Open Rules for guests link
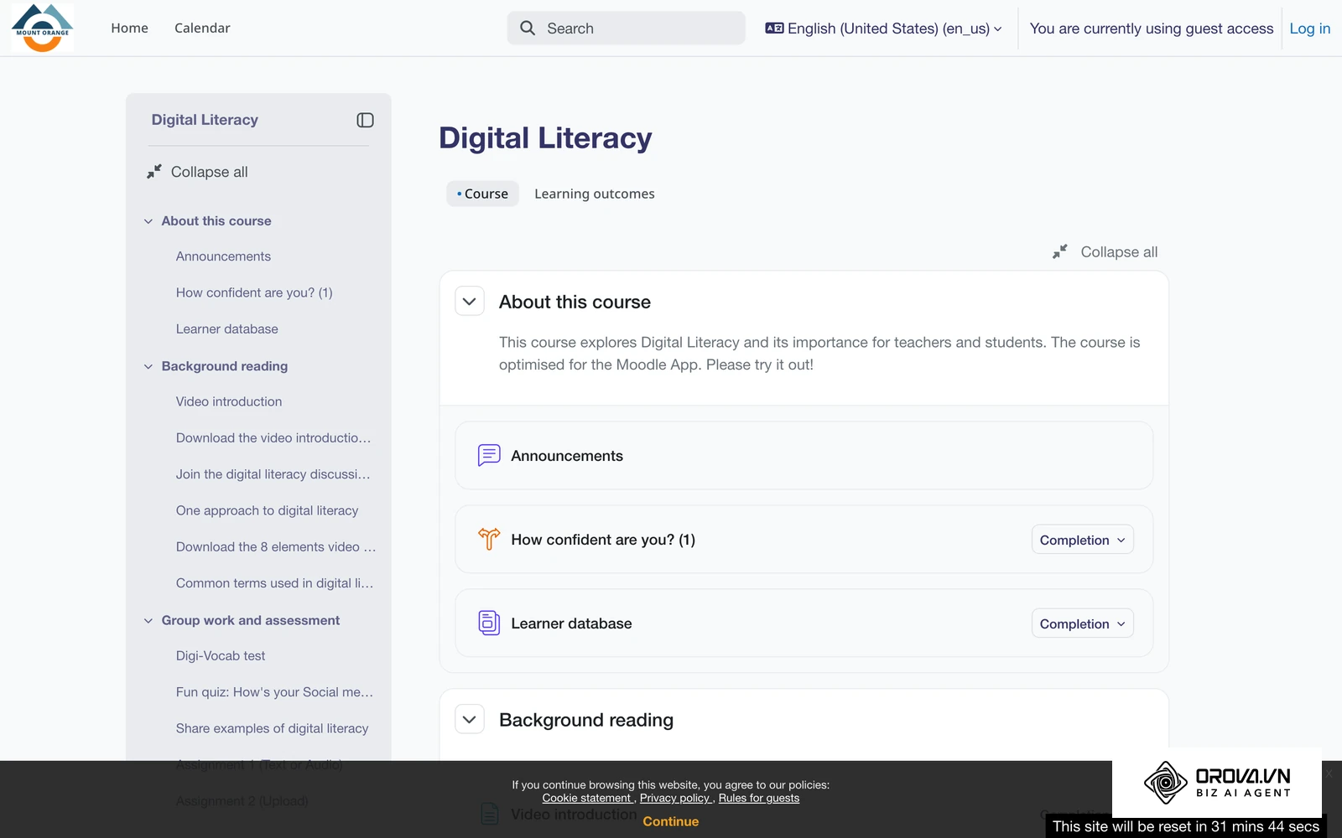This screenshot has height=838, width=1342. click(x=759, y=798)
